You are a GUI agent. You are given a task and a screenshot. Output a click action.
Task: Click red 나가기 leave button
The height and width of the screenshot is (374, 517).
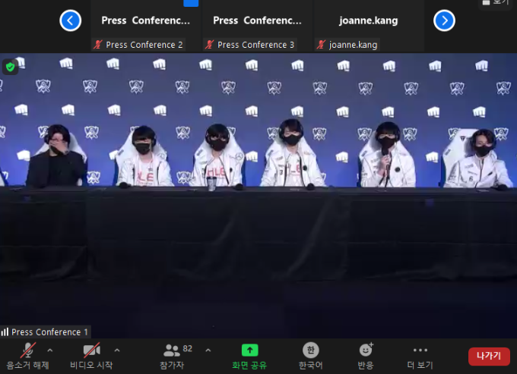[489, 356]
